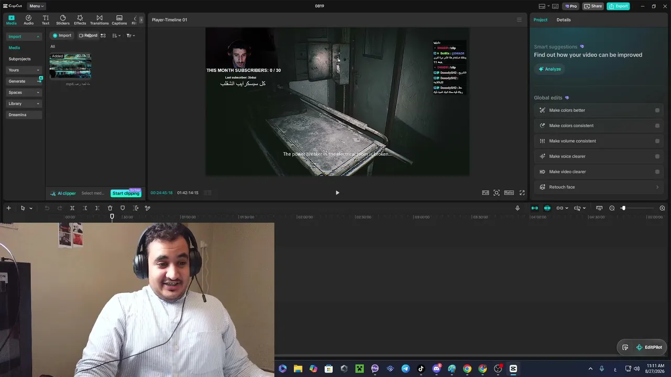Open the player panel options menu
Image resolution: width=671 pixels, height=377 pixels.
coord(519,20)
